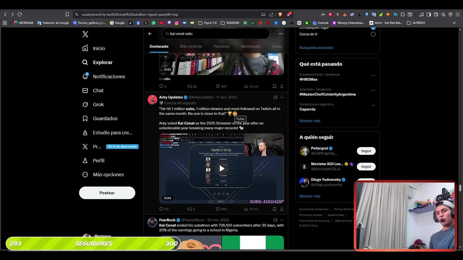
Task: Open the X logo home link
Action: (x=85, y=34)
